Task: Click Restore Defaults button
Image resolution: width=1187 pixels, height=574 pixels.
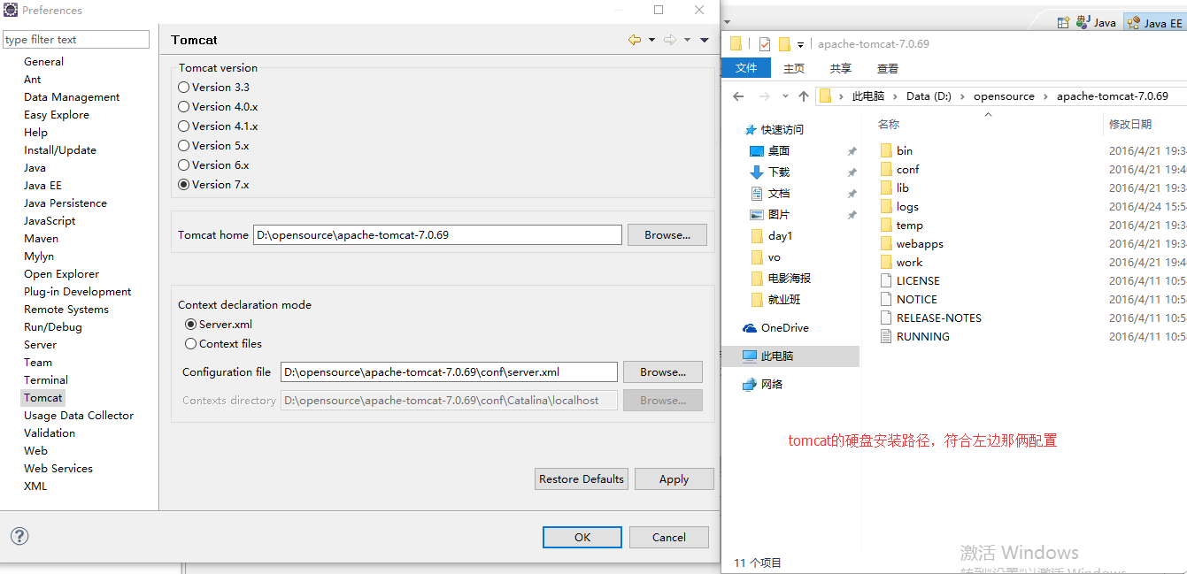Action: point(582,479)
